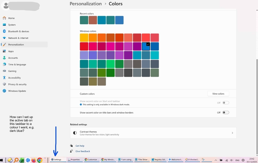The image size is (258, 163).
Task: Switch to the Welcome t... taskbar window
Action: pyautogui.click(x=176, y=159)
